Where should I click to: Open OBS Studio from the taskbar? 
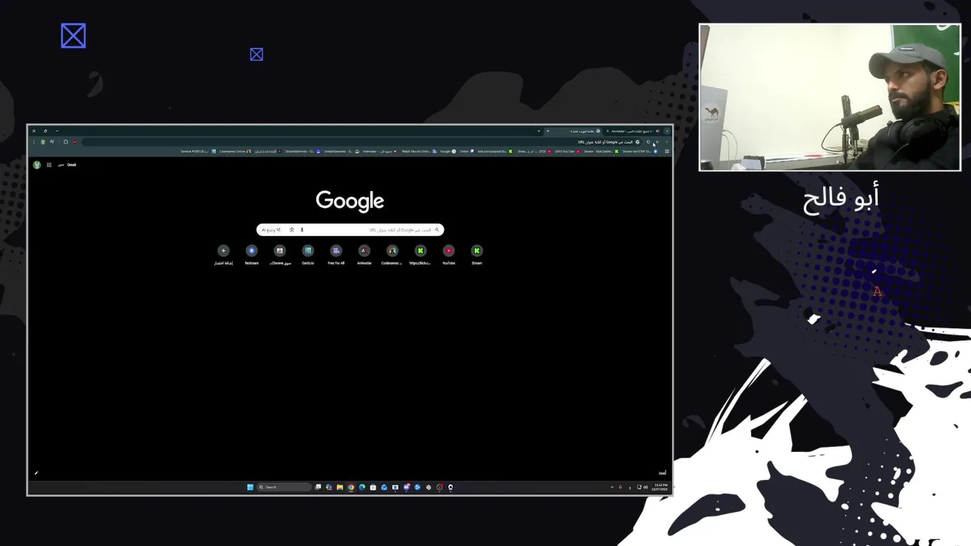(x=439, y=487)
